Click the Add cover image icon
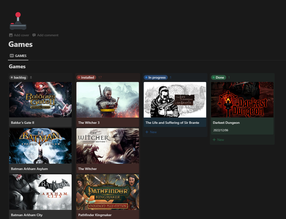 [x=11, y=35]
